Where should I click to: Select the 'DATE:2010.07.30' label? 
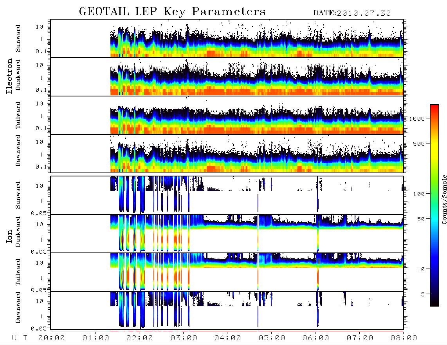coord(352,13)
